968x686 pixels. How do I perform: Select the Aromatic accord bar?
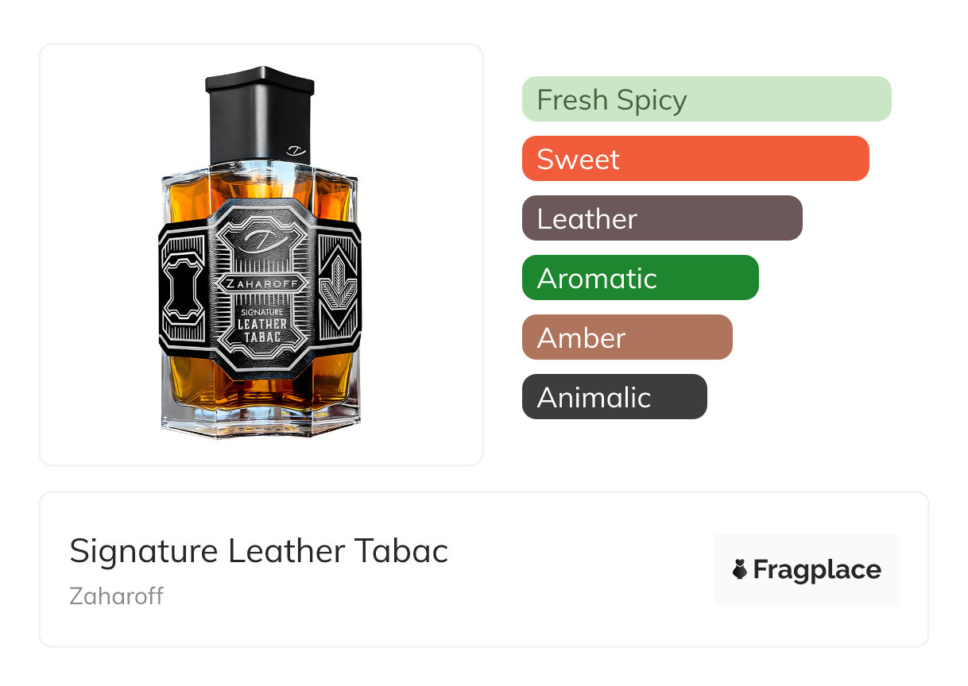641,278
